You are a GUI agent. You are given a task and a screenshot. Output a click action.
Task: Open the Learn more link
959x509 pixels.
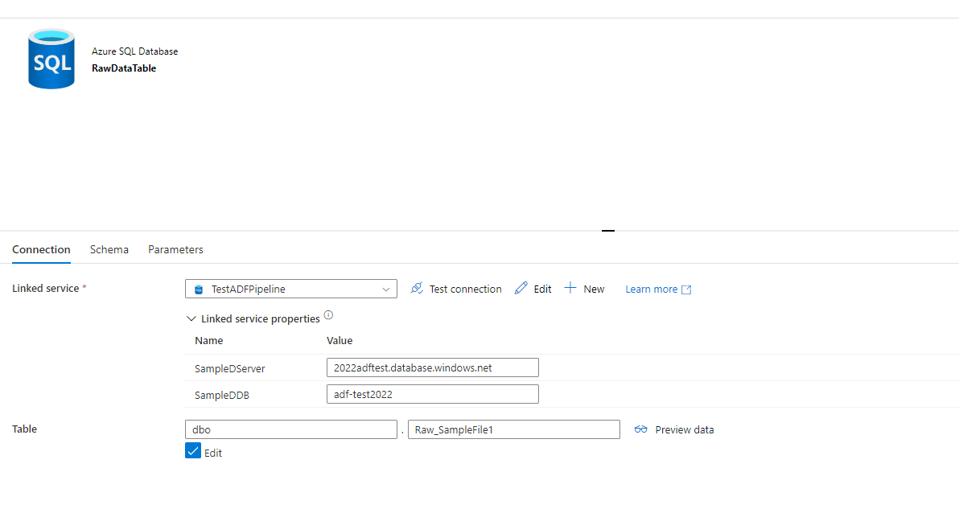(651, 289)
